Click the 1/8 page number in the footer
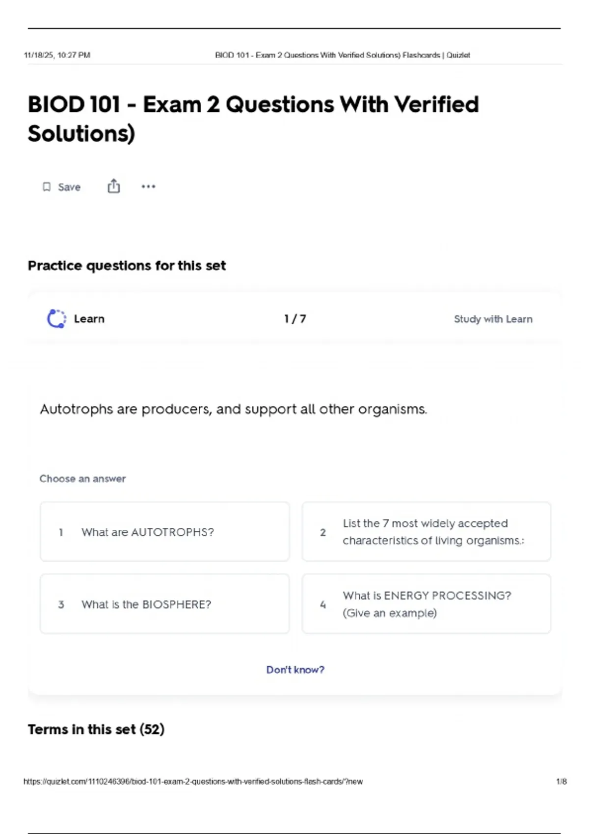589x834 pixels. 561,782
